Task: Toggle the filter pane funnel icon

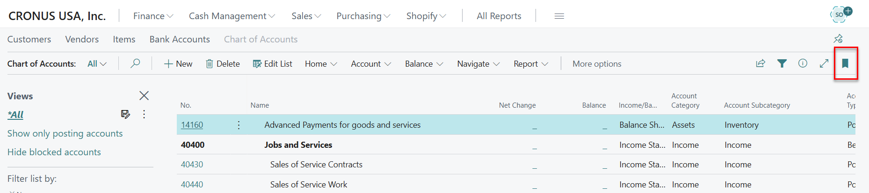Action: click(782, 63)
